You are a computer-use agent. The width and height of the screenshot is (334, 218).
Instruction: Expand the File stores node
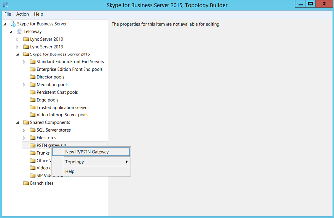(24, 138)
